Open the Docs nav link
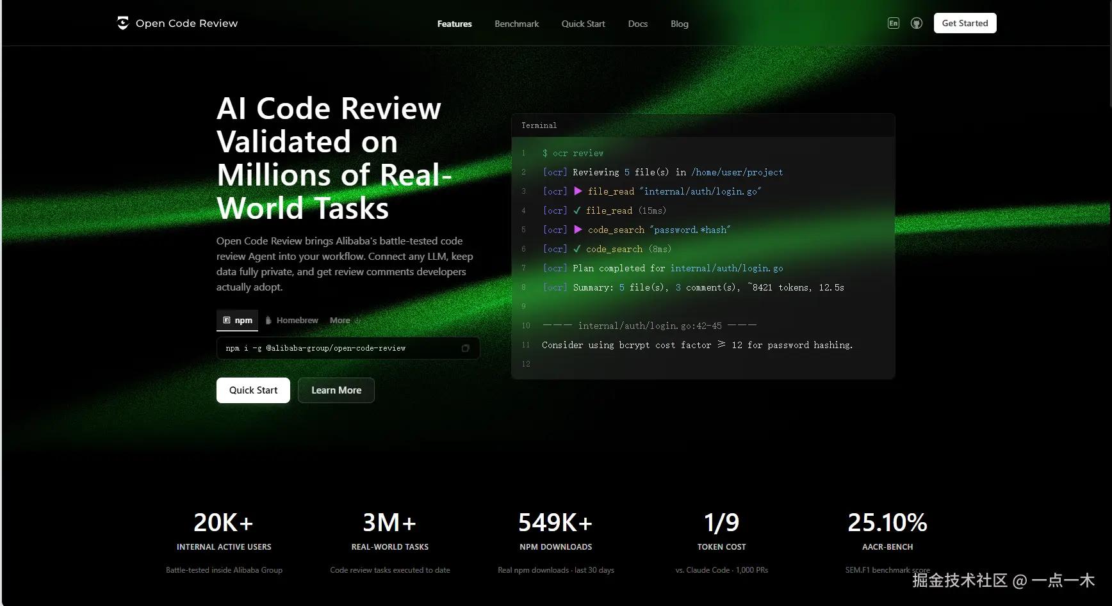Screen dimensions: 1112x606 pyautogui.click(x=638, y=24)
